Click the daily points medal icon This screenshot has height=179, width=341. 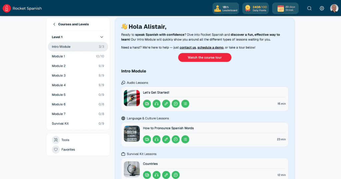pyautogui.click(x=247, y=8)
